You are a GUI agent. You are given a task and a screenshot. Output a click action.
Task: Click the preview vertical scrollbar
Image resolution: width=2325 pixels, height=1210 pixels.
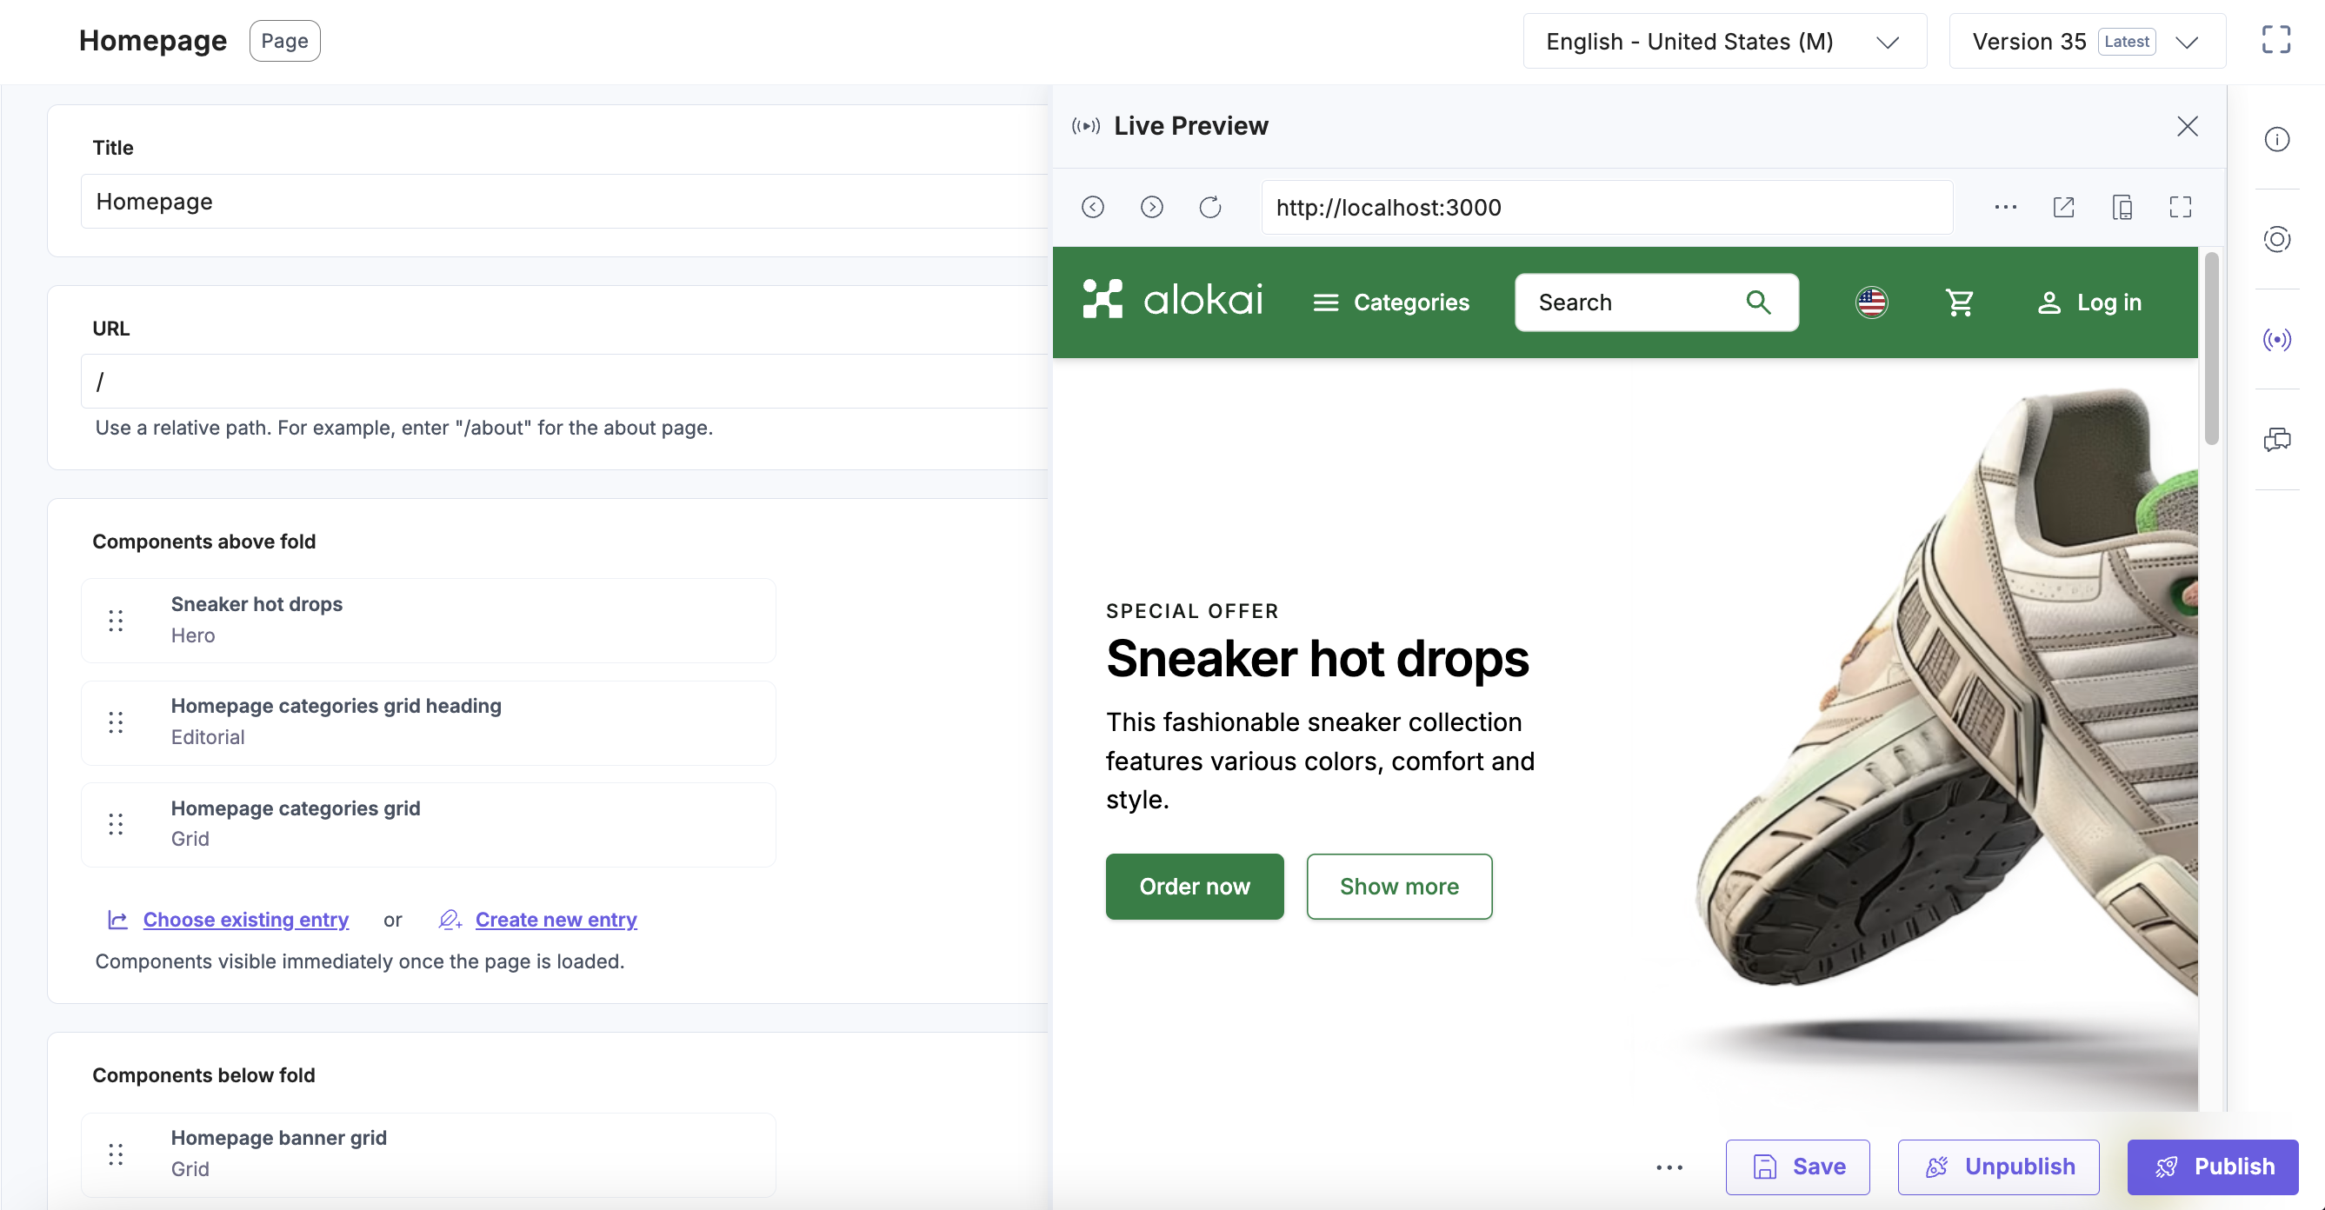pos(2210,349)
